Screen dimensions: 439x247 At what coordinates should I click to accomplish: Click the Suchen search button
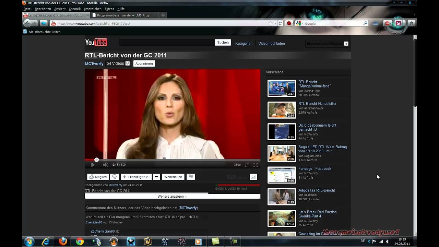223,43
